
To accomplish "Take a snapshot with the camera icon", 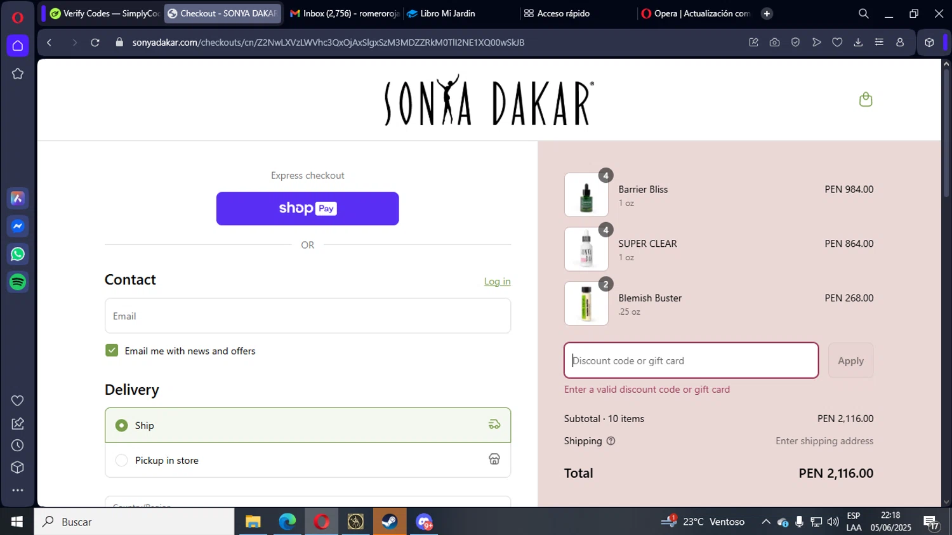I will (774, 43).
